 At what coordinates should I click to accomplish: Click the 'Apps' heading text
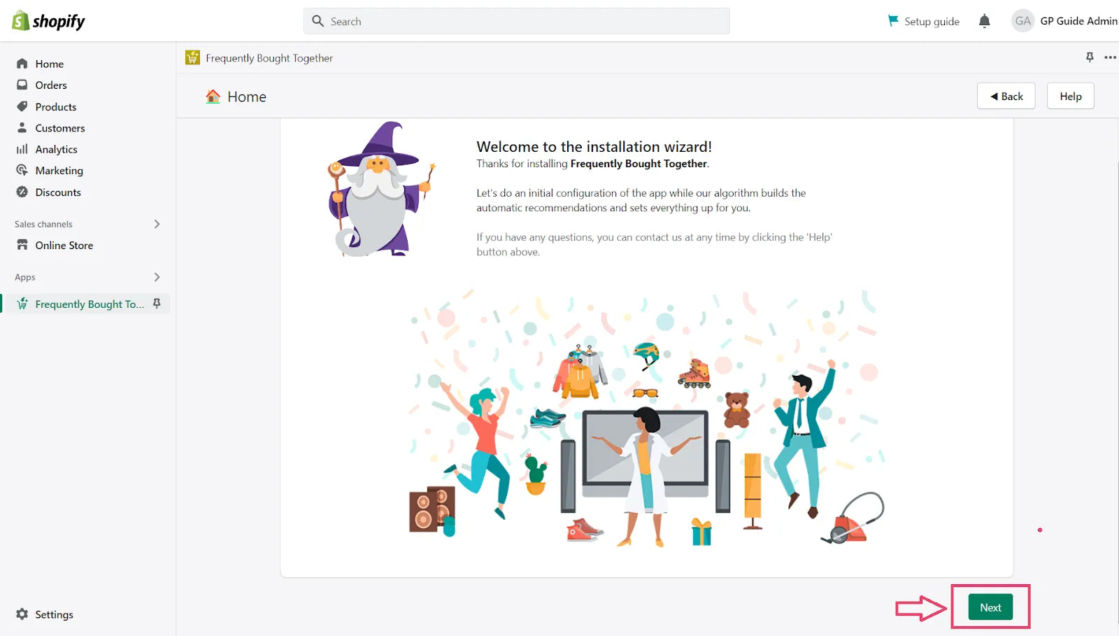(24, 277)
